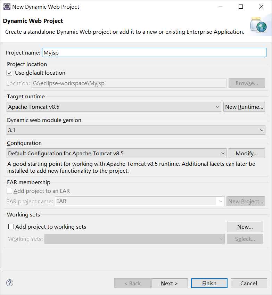Enable Add project to working sets
Image resolution: width=272 pixels, height=295 pixels.
pyautogui.click(x=11, y=227)
